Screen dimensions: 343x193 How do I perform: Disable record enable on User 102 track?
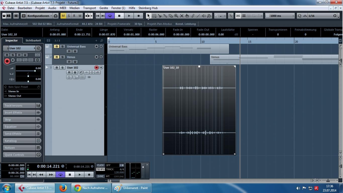click(96, 67)
